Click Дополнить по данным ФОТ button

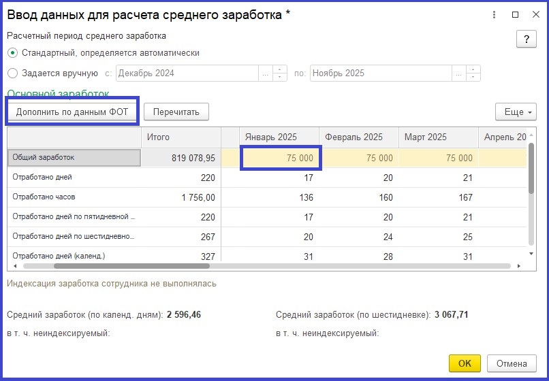pos(72,112)
